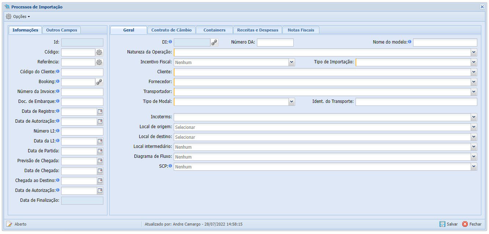Select the Geral tab
The height and width of the screenshot is (234, 489).
click(129, 30)
